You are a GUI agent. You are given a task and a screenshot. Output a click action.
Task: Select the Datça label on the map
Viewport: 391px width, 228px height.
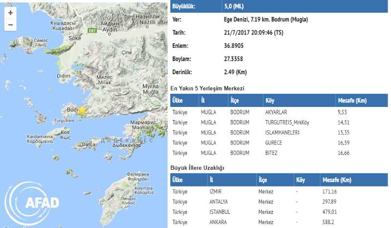click(88, 144)
